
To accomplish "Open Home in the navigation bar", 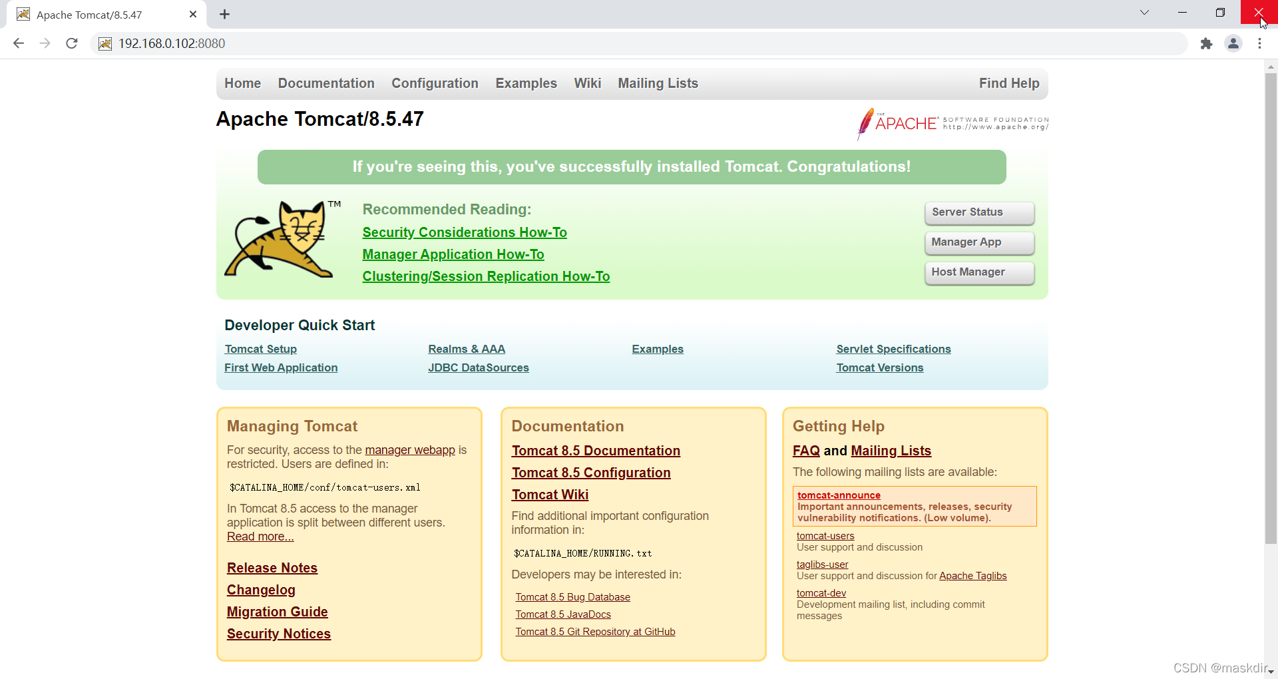I will click(242, 83).
